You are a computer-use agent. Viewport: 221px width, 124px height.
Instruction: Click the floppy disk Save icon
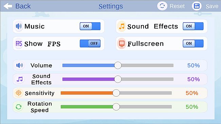[197, 6]
